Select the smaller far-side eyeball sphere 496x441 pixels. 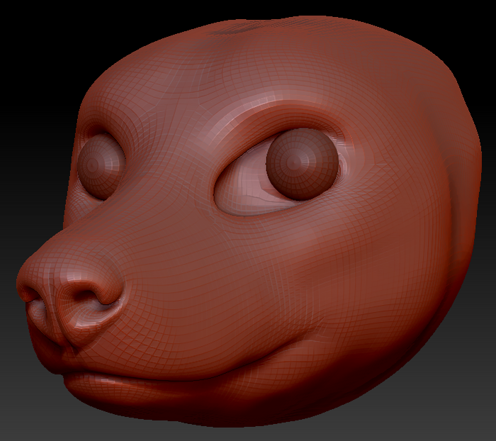pos(101,167)
